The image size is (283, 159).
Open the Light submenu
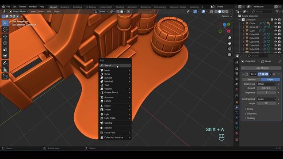(115, 114)
